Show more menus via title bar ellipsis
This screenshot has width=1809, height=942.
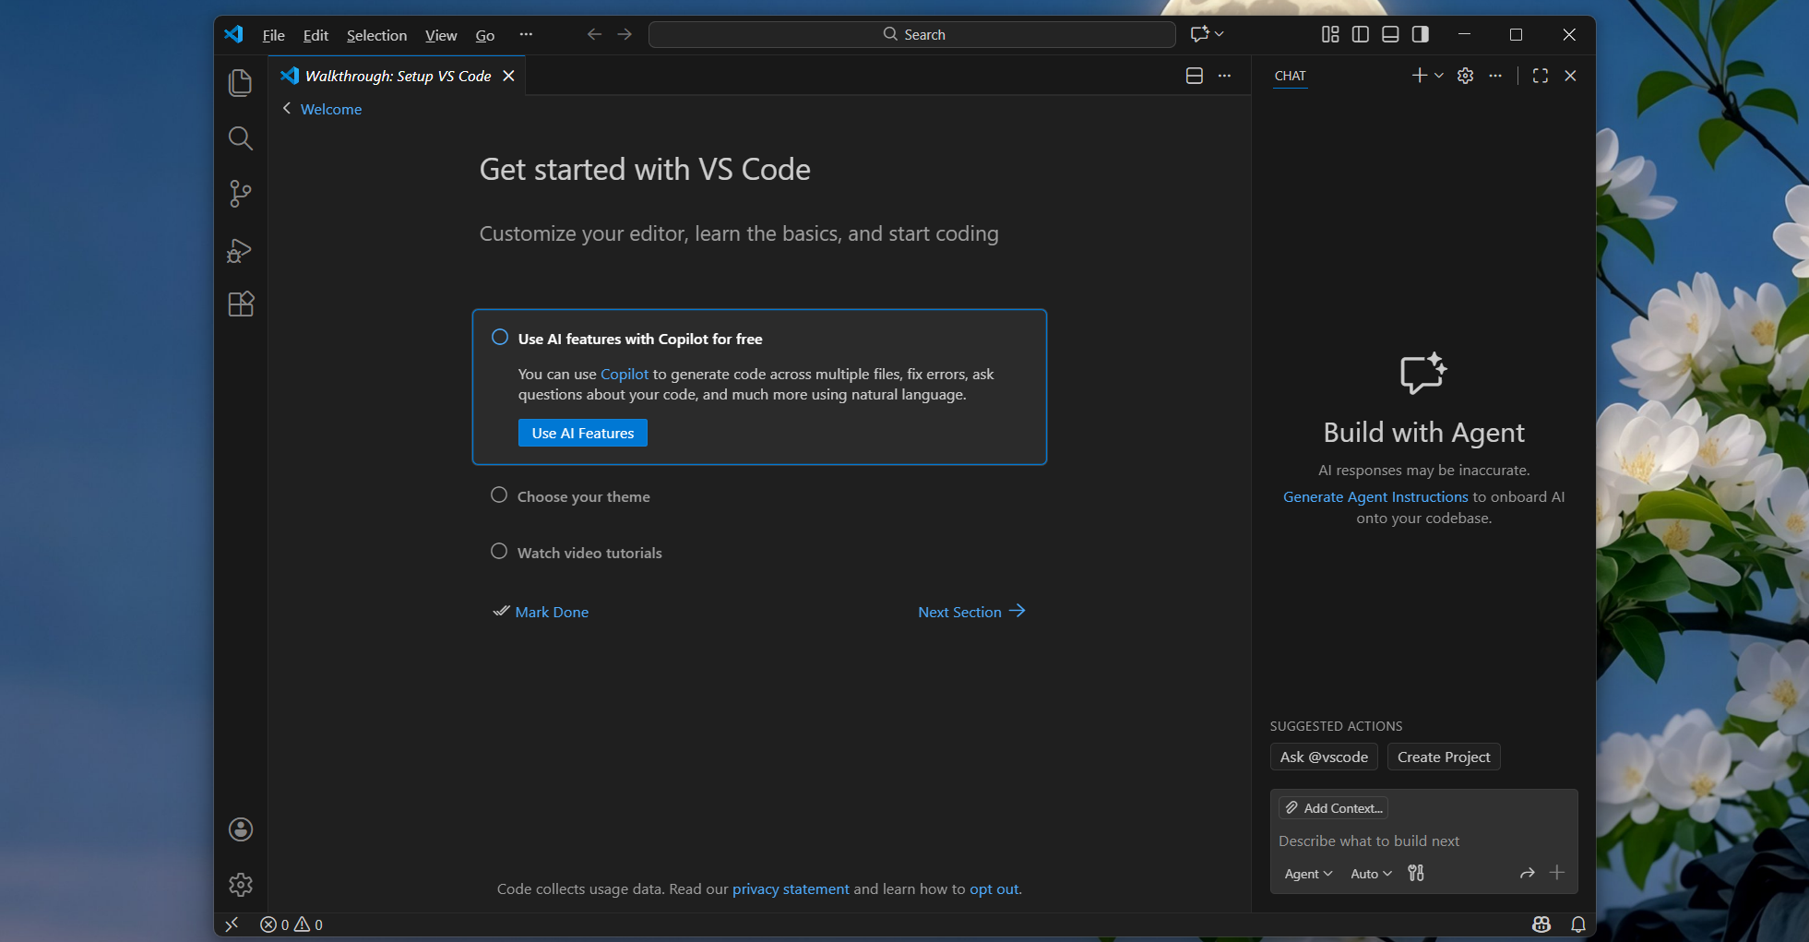pos(526,34)
